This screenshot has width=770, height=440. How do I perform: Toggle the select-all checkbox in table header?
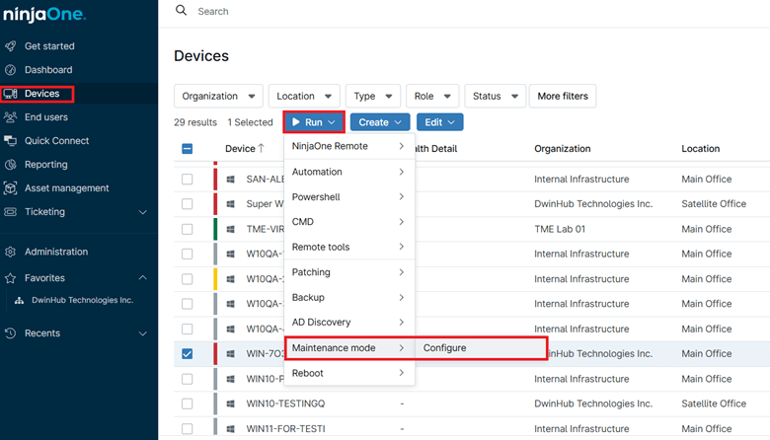[x=188, y=149]
